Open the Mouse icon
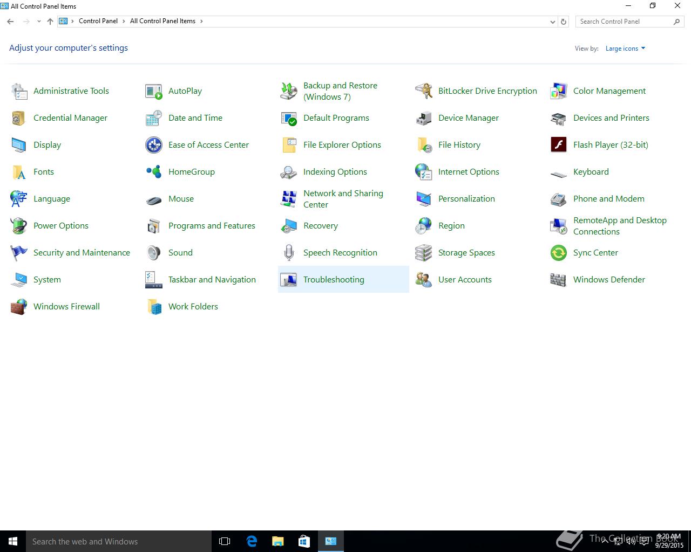Viewport: 691px width, 552px height. (x=154, y=201)
